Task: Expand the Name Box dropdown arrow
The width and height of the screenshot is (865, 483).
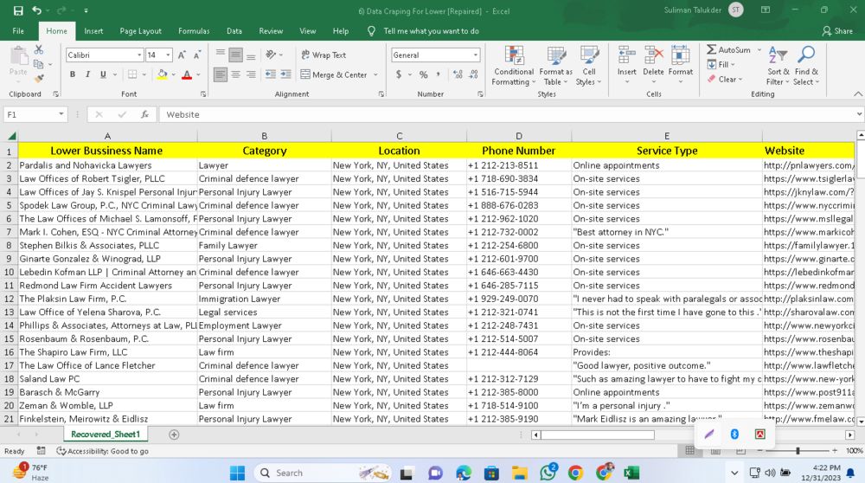Action: pos(61,114)
